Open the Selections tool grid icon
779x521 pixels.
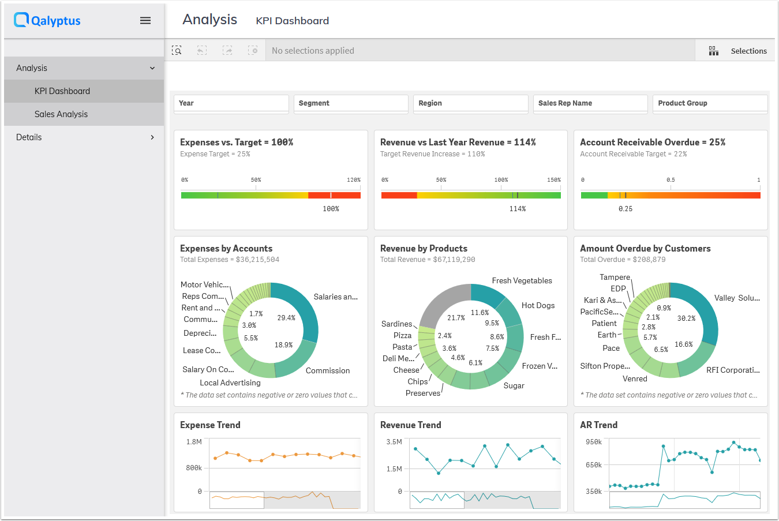[714, 51]
